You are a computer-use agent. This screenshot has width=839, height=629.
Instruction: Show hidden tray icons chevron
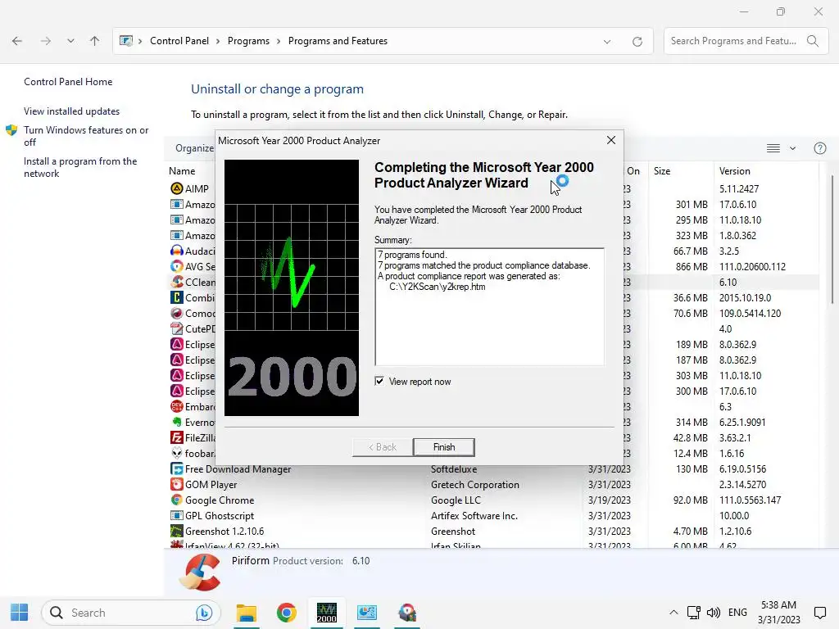click(673, 613)
